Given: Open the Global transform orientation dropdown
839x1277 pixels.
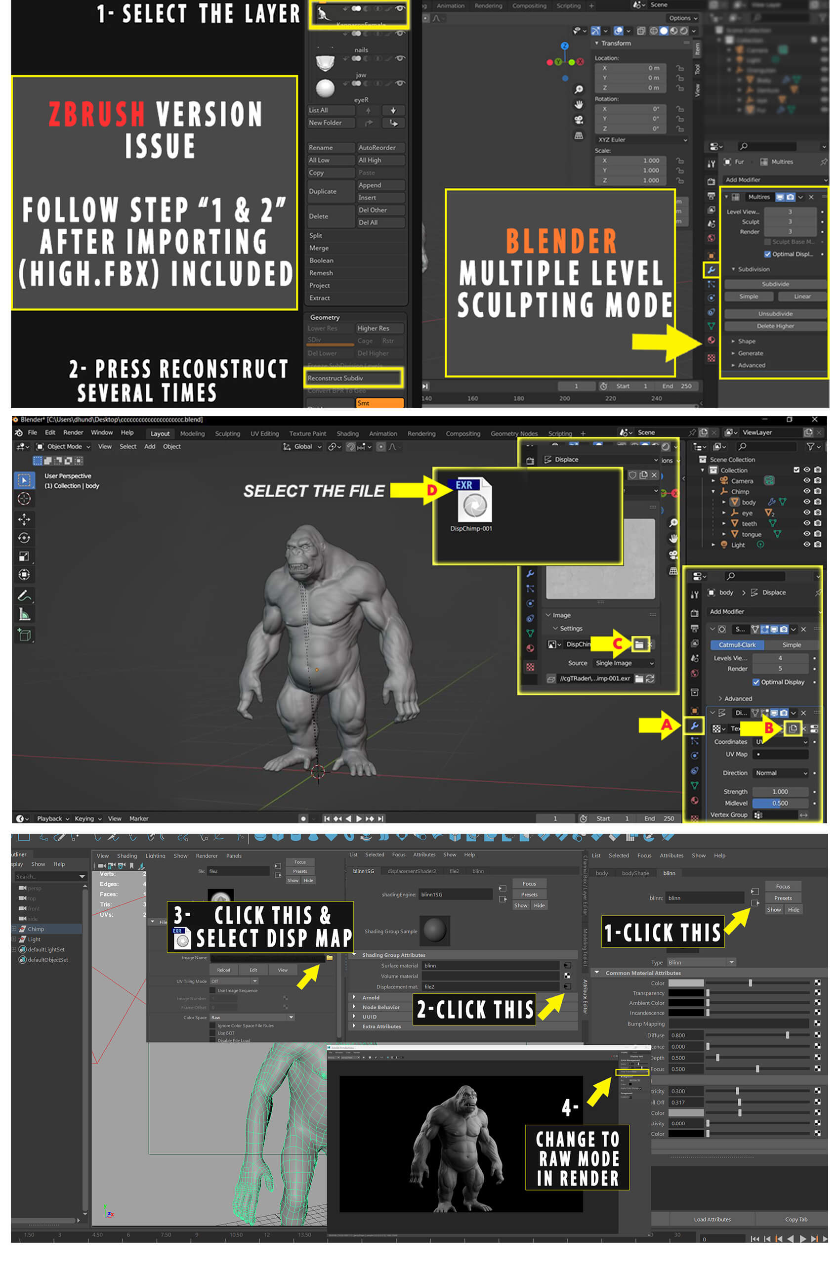Looking at the screenshot, I should [x=302, y=446].
